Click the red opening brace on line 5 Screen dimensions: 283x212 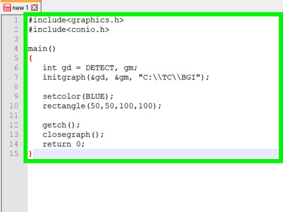(x=31, y=58)
